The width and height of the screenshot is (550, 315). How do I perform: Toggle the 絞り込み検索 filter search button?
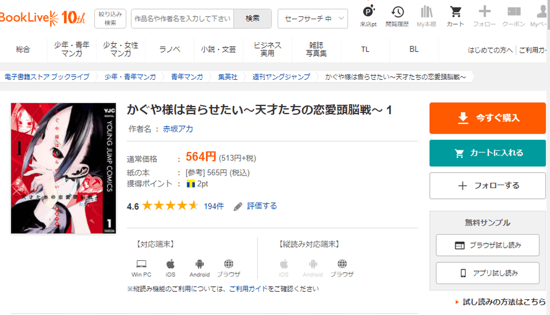pyautogui.click(x=110, y=18)
